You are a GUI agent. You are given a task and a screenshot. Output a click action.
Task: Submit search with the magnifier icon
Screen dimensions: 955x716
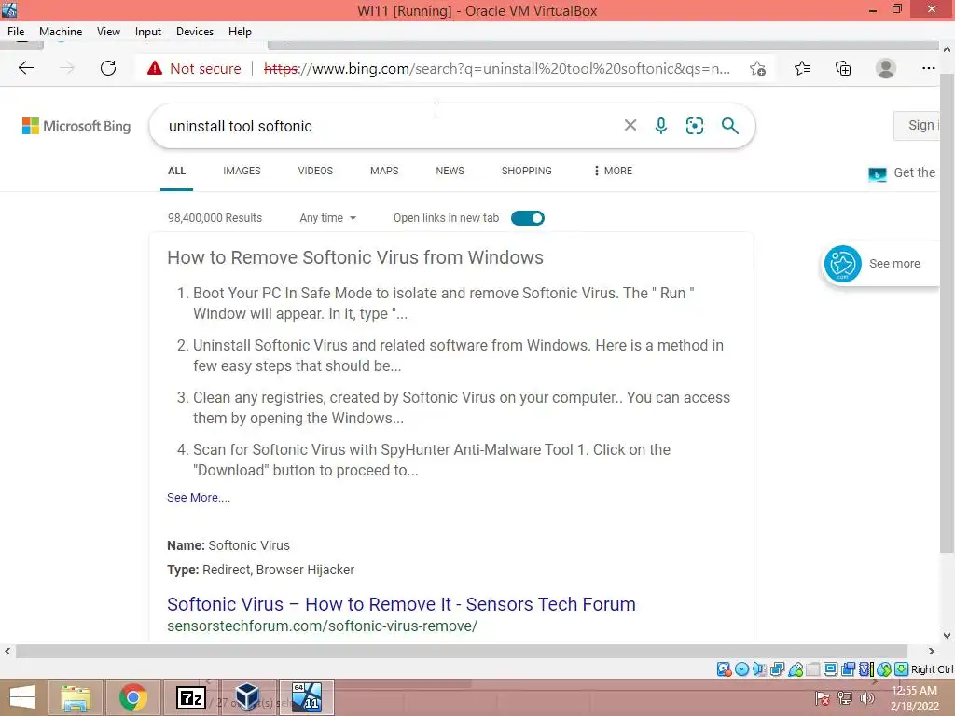click(x=729, y=126)
